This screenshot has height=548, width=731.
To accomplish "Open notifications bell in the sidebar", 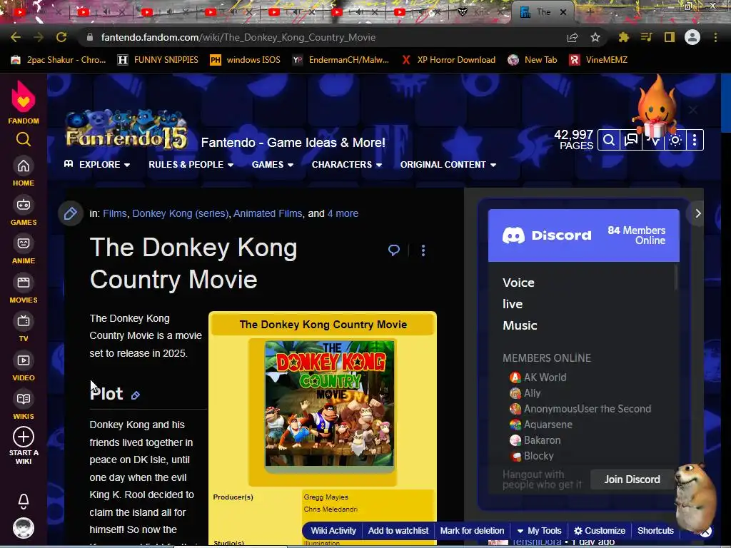I will click(x=24, y=502).
